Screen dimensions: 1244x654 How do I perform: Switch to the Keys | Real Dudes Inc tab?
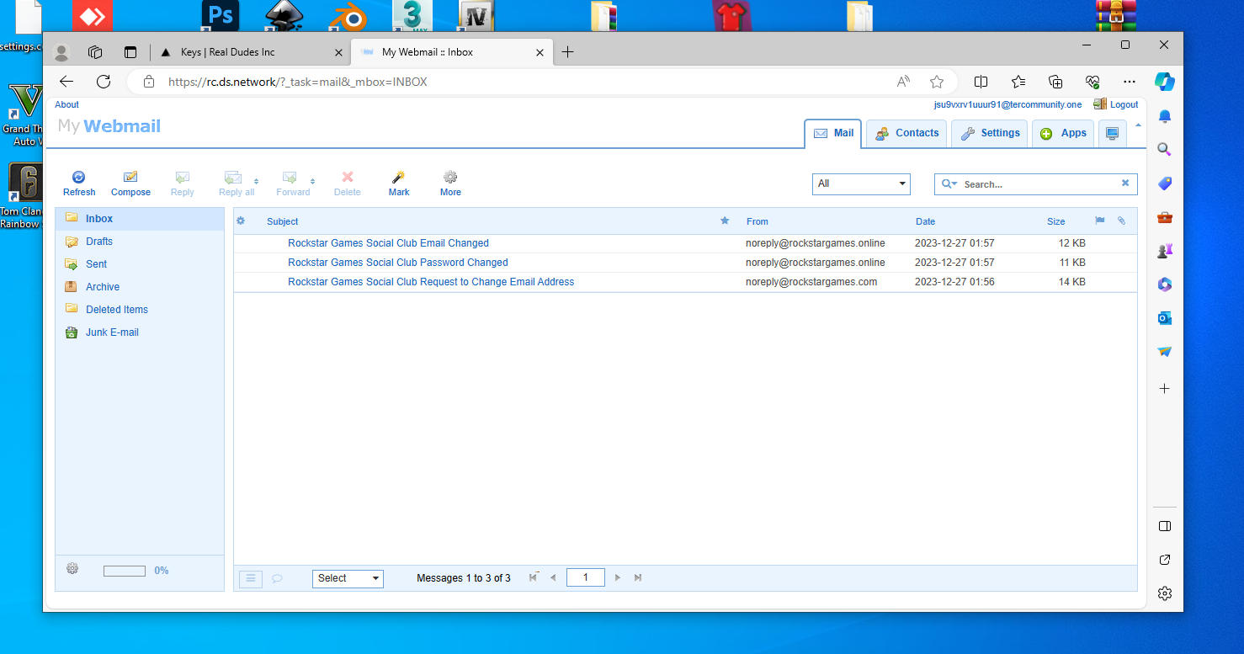click(x=250, y=52)
